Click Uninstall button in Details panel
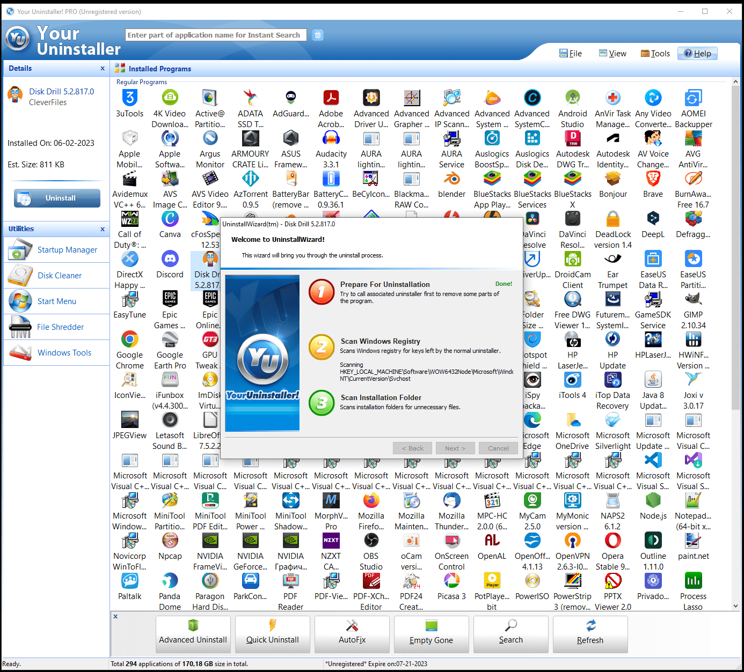The height and width of the screenshot is (672, 744). tap(57, 198)
